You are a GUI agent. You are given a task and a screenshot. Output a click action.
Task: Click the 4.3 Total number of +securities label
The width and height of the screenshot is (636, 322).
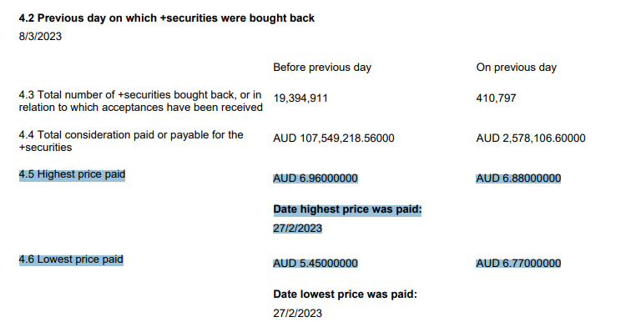pos(140,101)
